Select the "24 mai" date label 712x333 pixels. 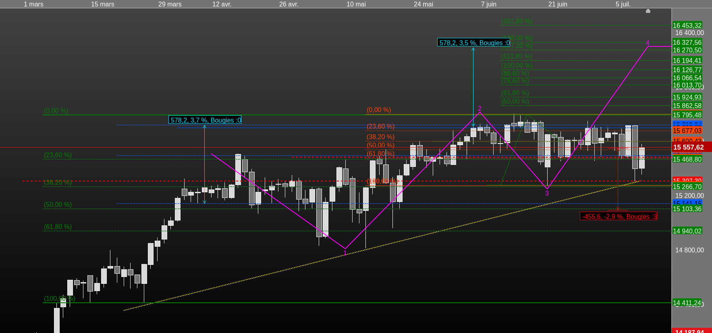coord(423,4)
